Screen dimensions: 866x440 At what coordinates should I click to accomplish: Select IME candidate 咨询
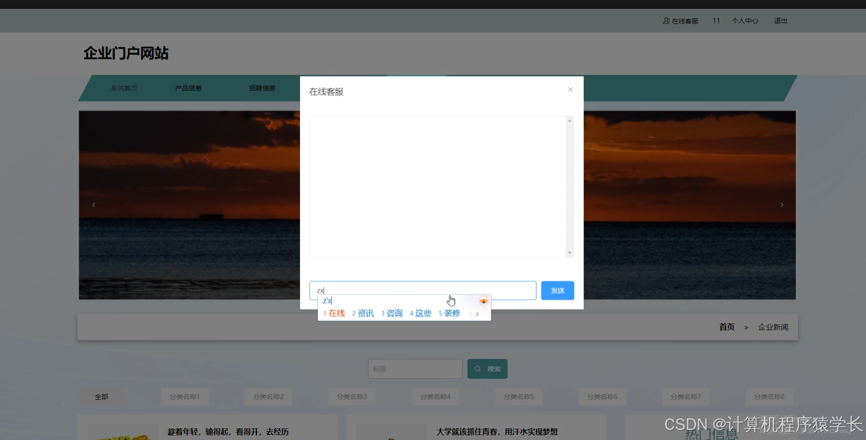pos(391,313)
